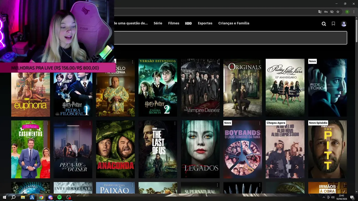Screen dimensions: 358x201
Task: Open The Originals poster
Action: 243,88
